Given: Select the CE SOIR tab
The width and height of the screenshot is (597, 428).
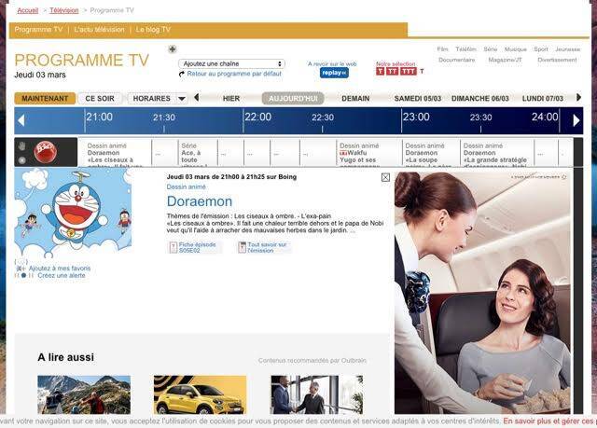Looking at the screenshot, I should [x=100, y=98].
